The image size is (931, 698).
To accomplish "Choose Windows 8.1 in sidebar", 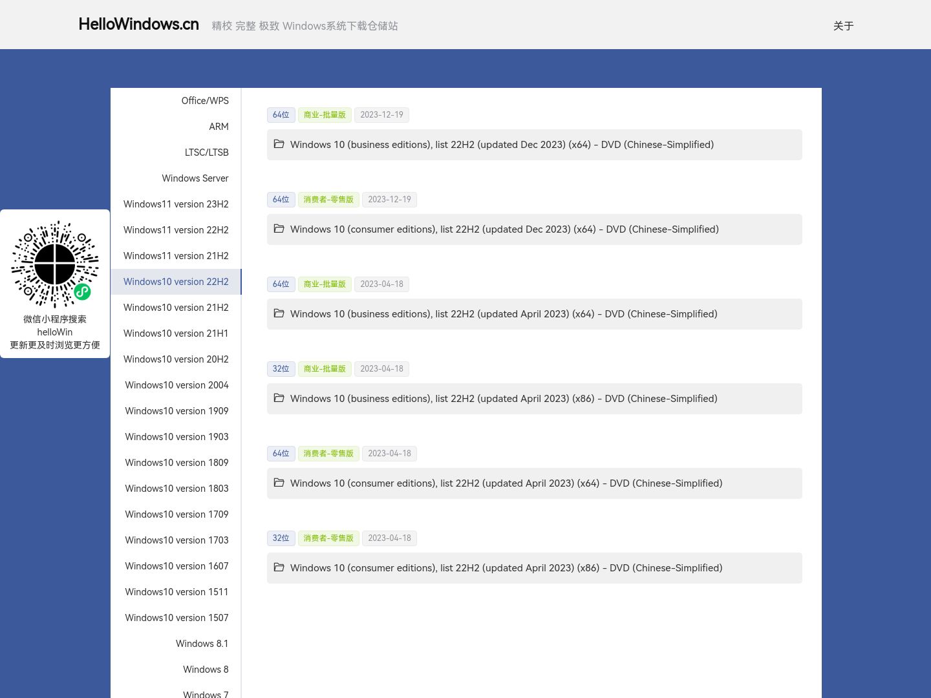I will coord(176,644).
